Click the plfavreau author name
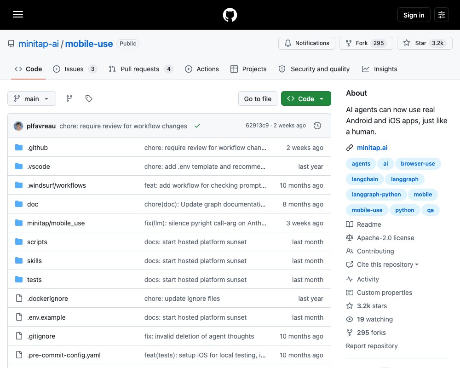This screenshot has height=368, width=460. [41, 126]
